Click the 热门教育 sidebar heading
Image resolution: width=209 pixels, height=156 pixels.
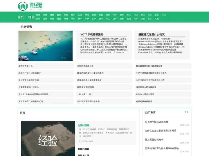tap(150, 112)
